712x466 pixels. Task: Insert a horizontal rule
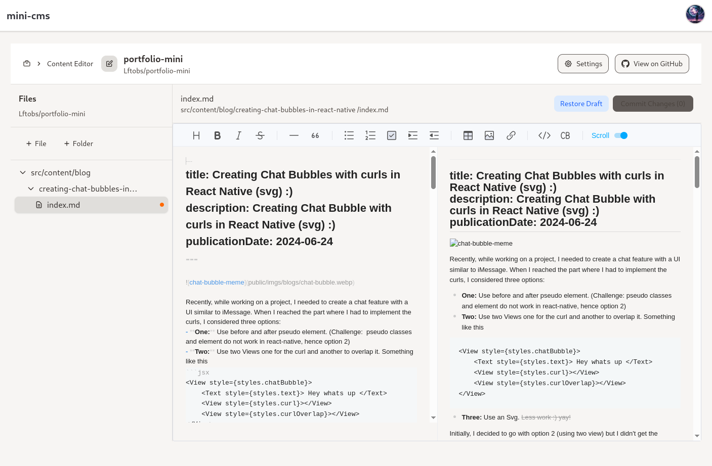pos(294,135)
